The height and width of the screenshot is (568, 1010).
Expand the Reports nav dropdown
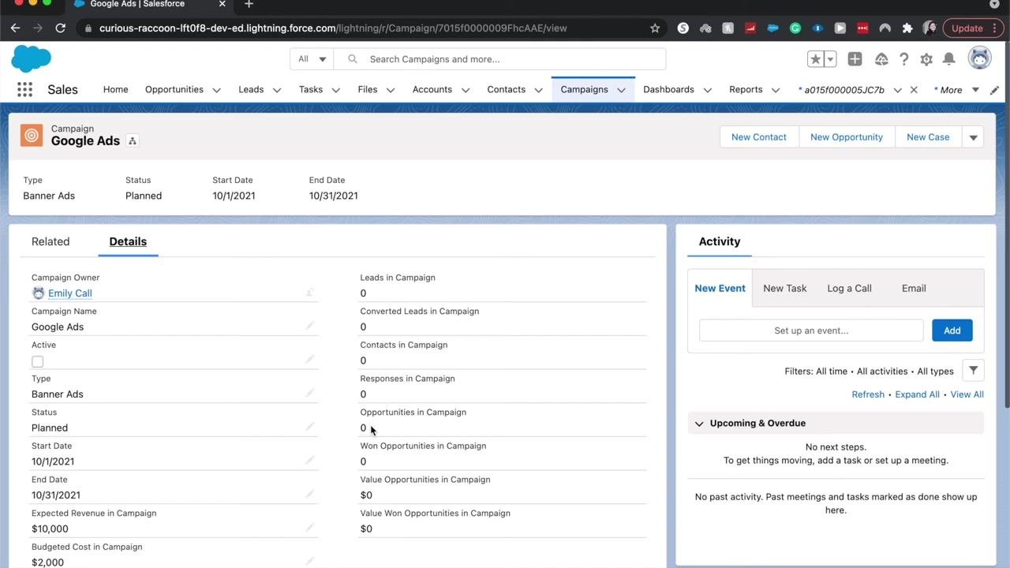pos(776,90)
